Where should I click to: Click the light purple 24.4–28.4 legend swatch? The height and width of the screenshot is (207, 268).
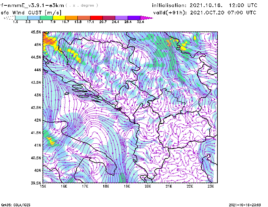(122, 18)
